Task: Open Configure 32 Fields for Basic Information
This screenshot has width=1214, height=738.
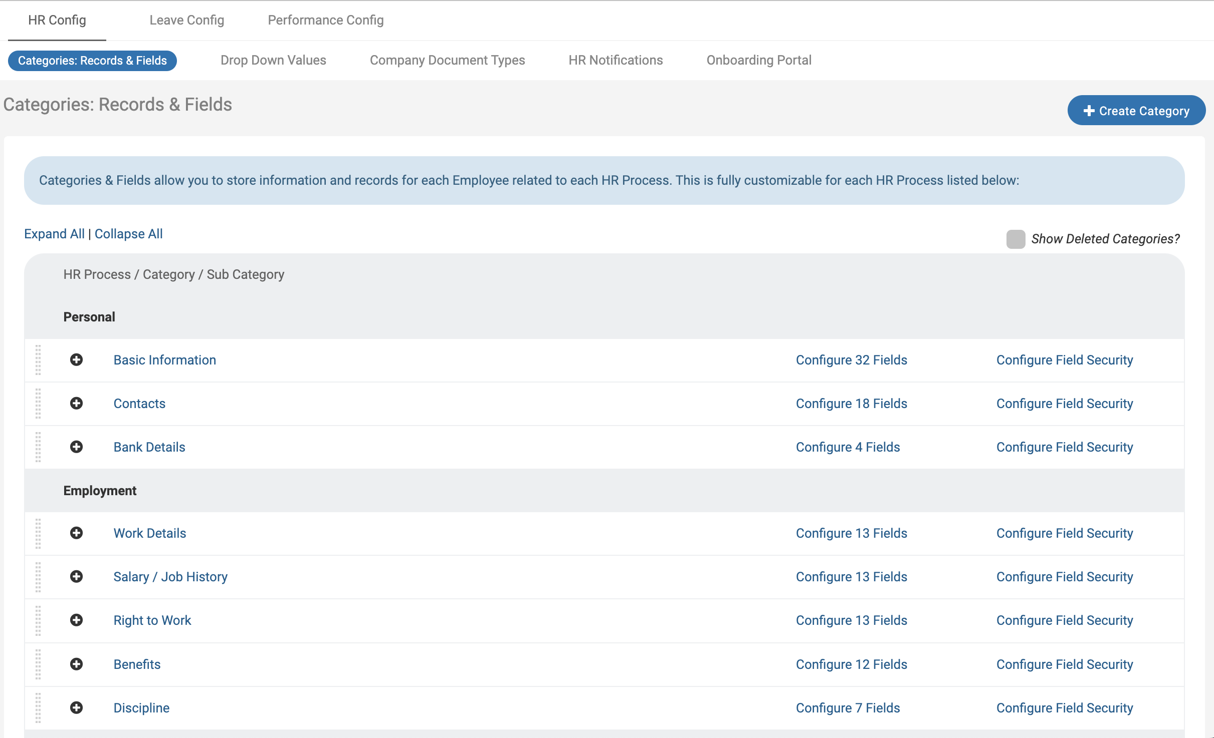Action: click(851, 359)
